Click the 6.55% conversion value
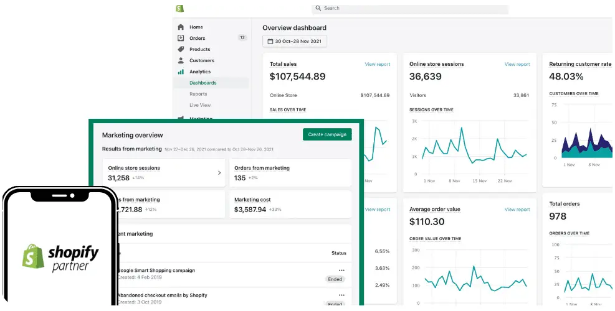The image size is (615, 311). coord(382,251)
